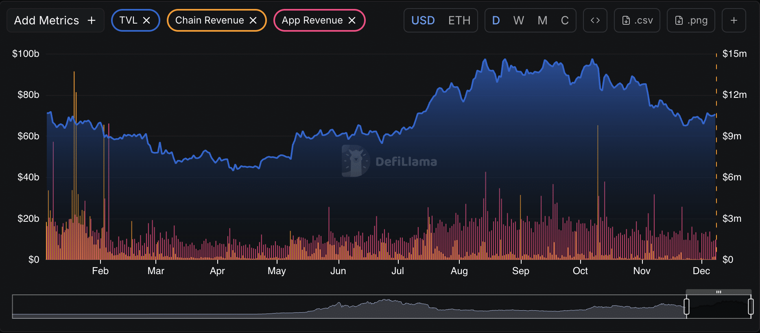Screen dimensions: 760x333
Task: Select daily interval D
Action: point(496,20)
